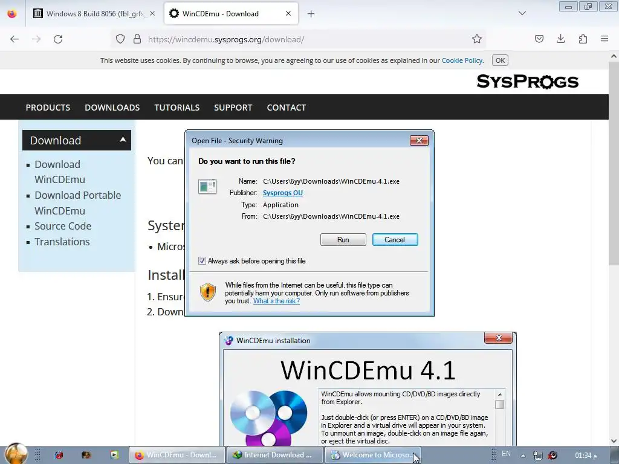
Task: Uncheck Always ask before opening this file
Action: [202, 261]
